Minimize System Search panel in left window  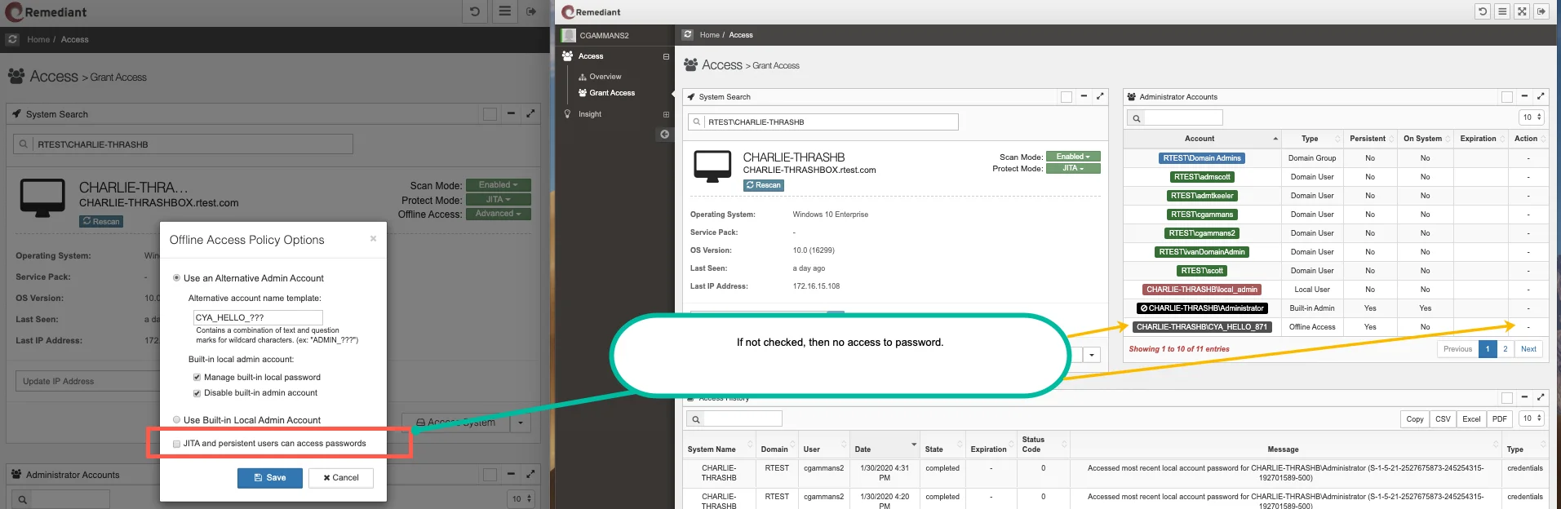511,113
